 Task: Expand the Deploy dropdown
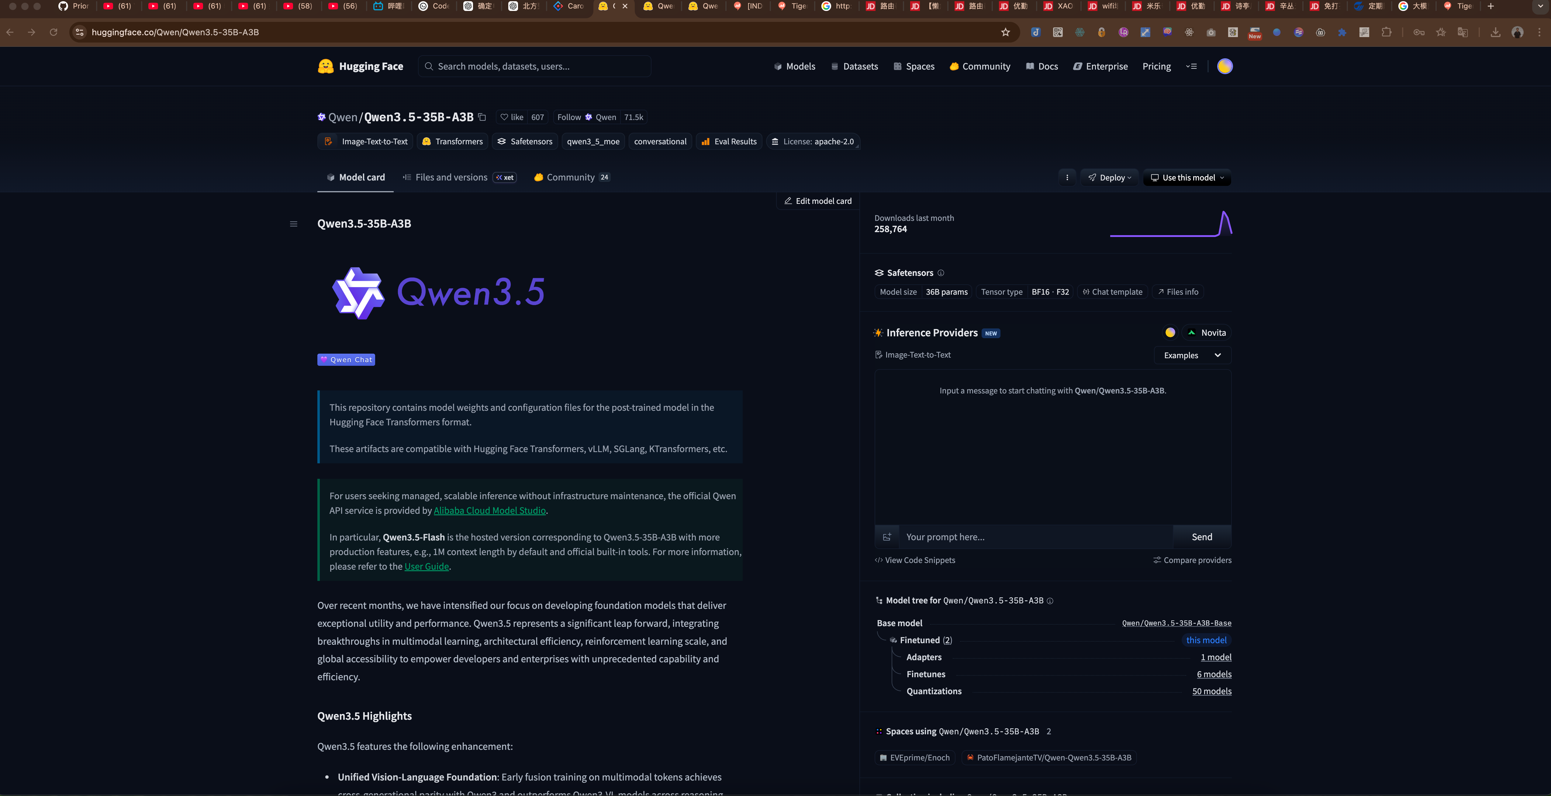1110,177
